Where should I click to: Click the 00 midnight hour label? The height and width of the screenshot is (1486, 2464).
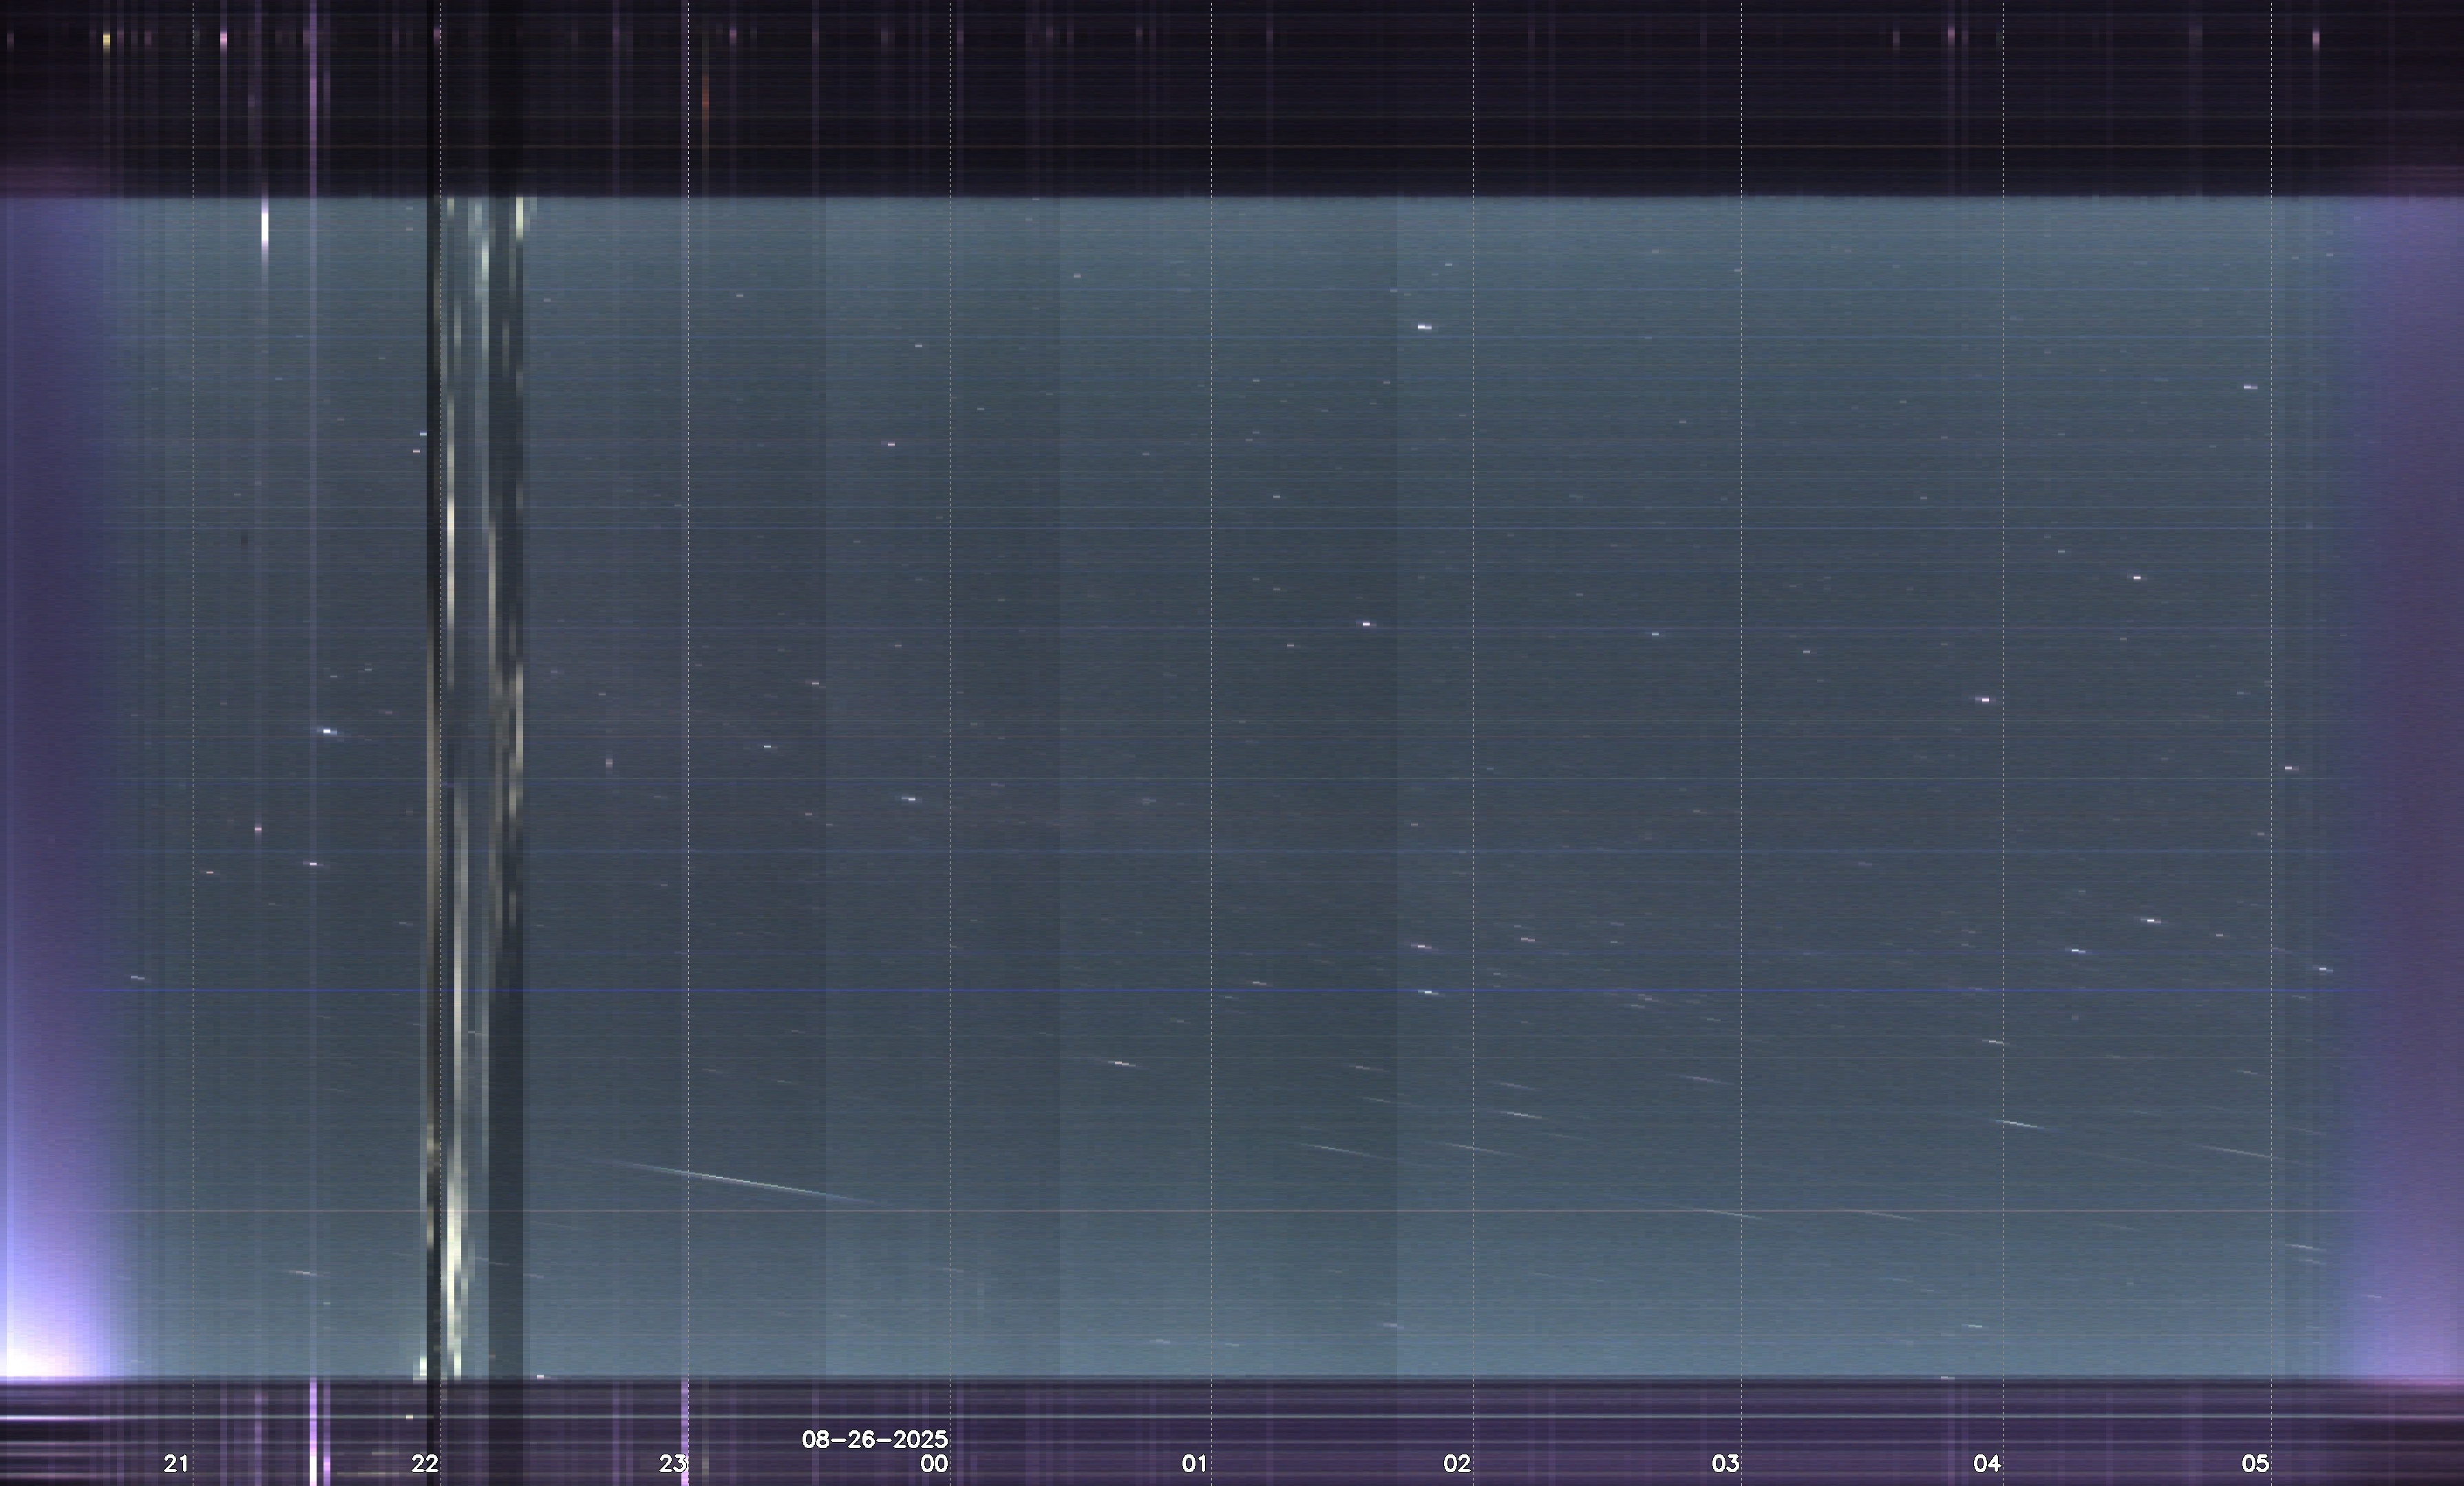click(934, 1464)
